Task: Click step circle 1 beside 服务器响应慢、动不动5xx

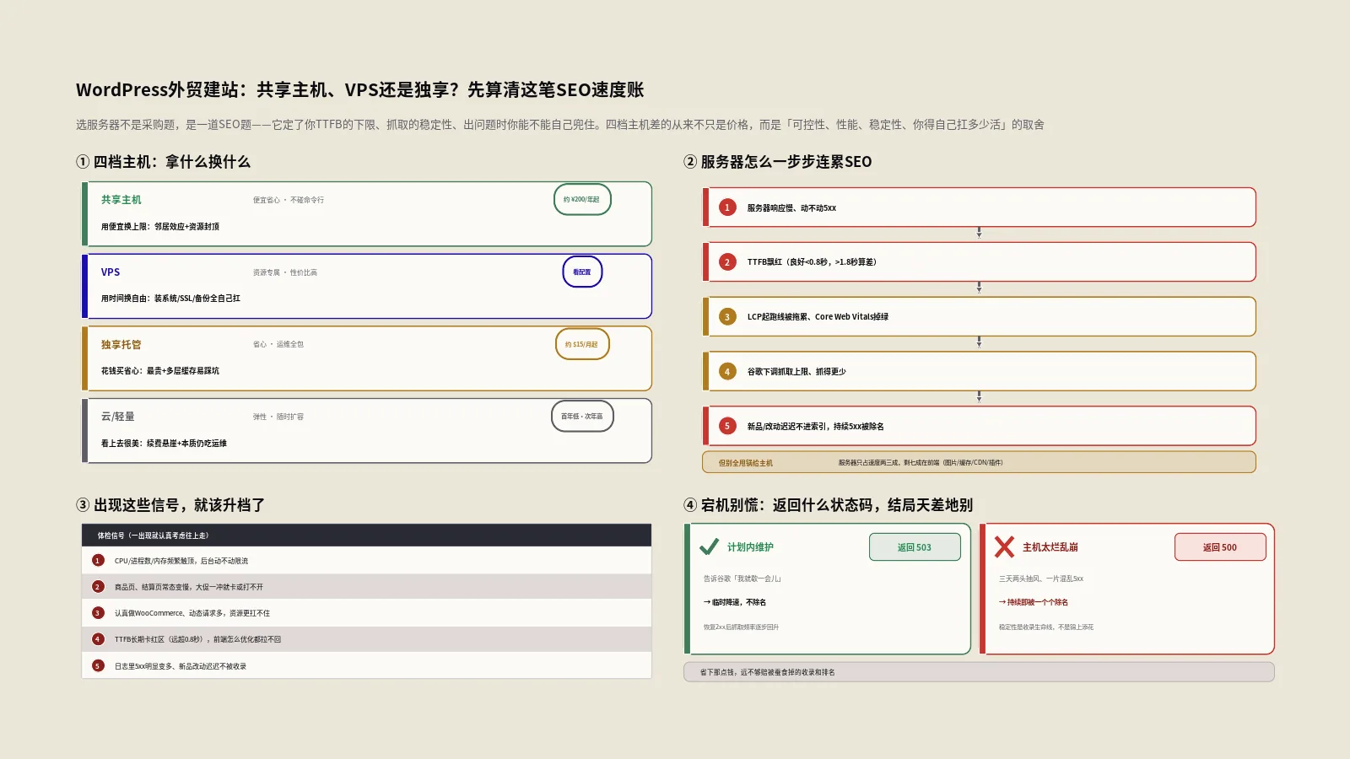Action: point(727,207)
